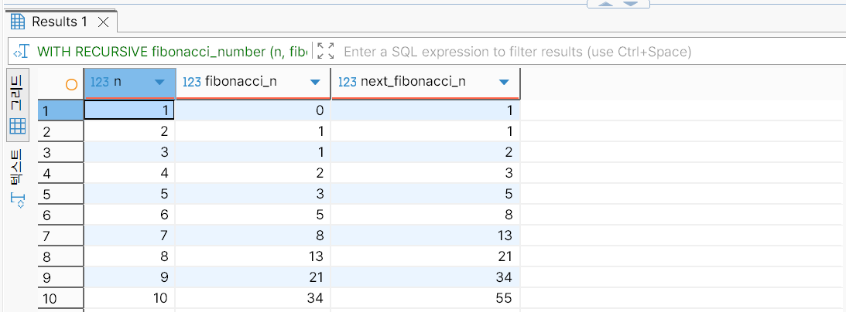
Task: Open the dropdown arrow of the next_fibonacci_n column
Action: click(x=504, y=83)
